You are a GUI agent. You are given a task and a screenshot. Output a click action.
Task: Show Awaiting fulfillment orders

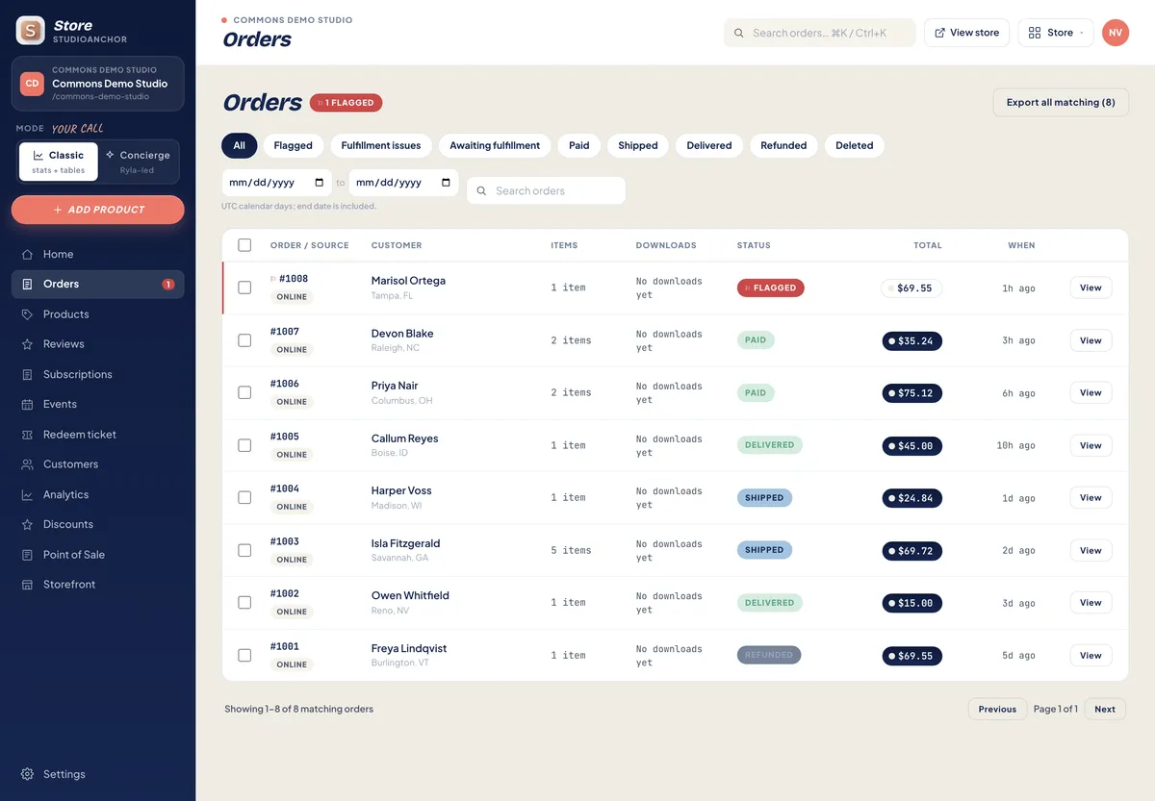(x=495, y=146)
